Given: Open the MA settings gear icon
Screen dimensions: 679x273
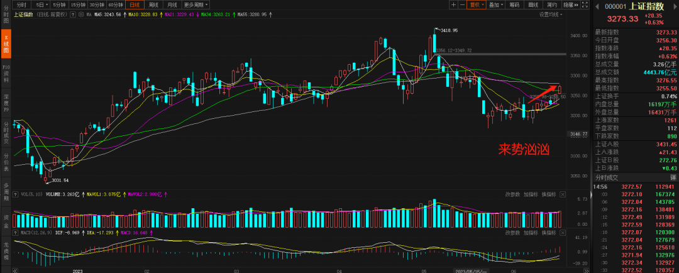Looking at the screenshot, I should (x=81, y=14).
